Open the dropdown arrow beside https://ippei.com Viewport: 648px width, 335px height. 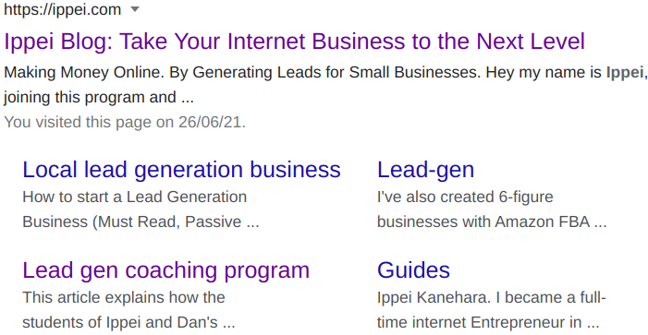pos(135,9)
